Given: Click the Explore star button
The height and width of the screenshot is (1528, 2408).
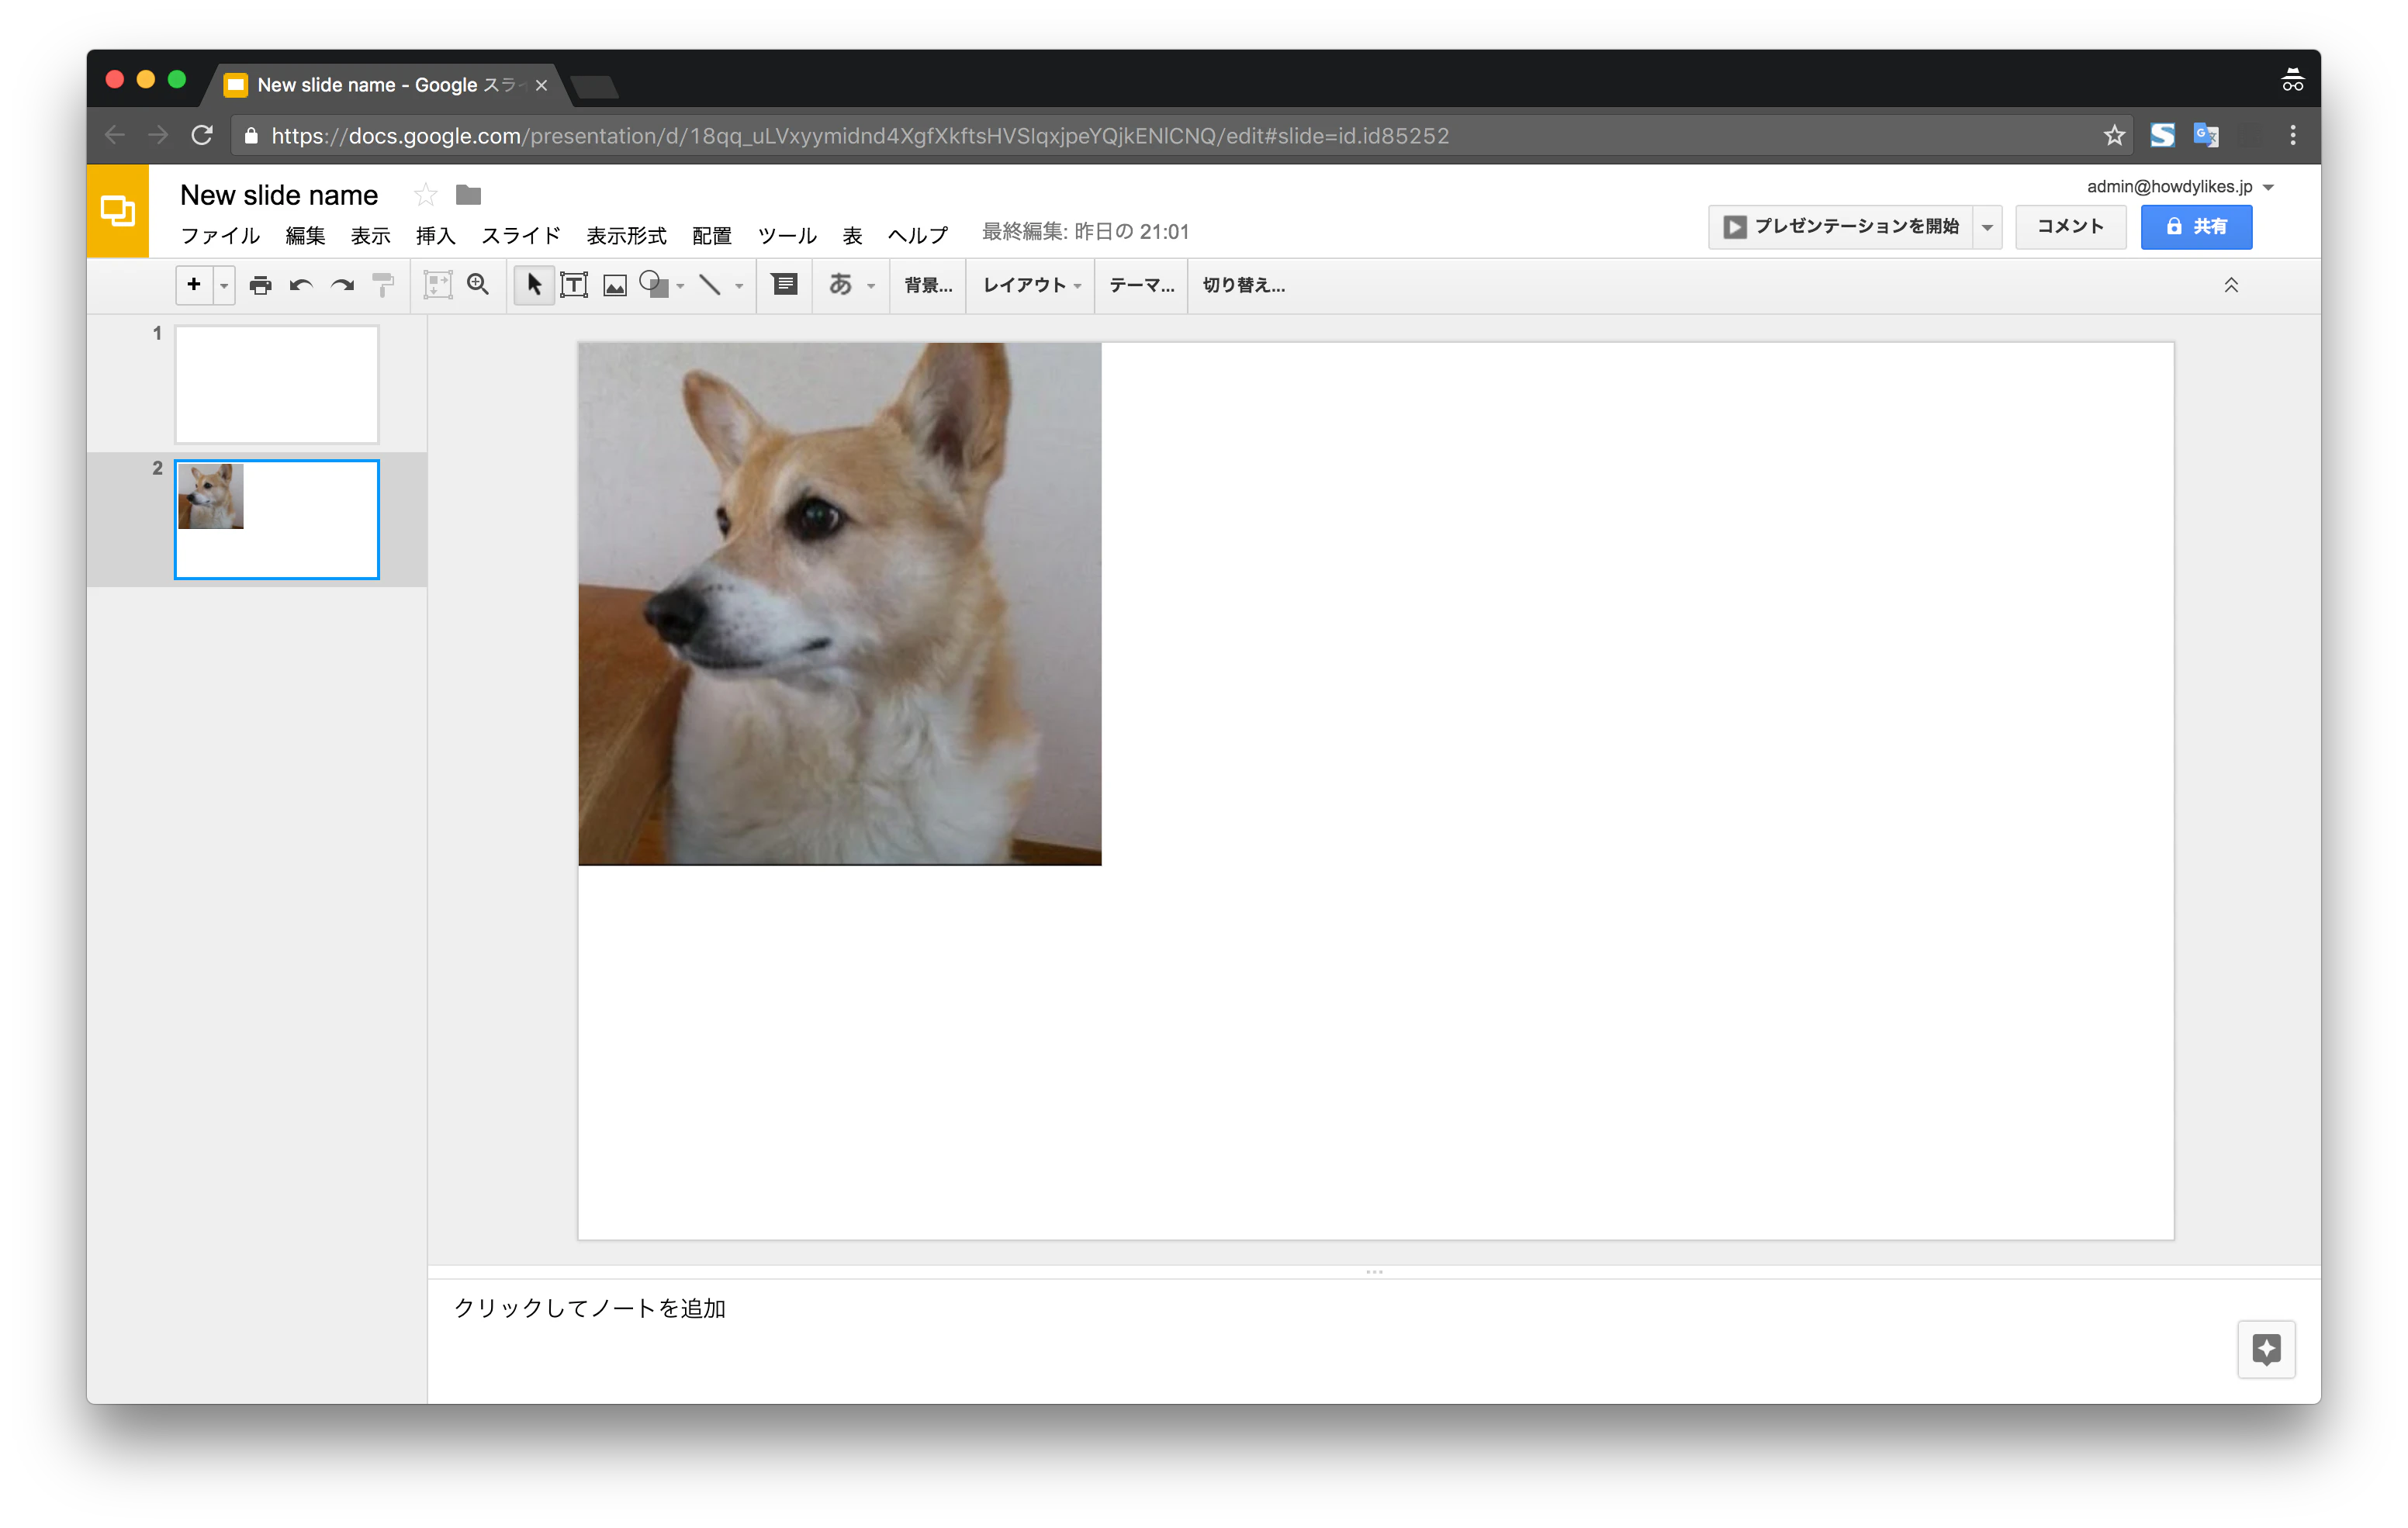Looking at the screenshot, I should point(2266,1349).
